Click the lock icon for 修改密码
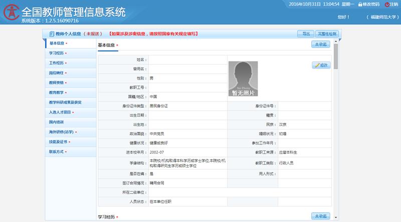401x222 pixels. click(x=360, y=4)
